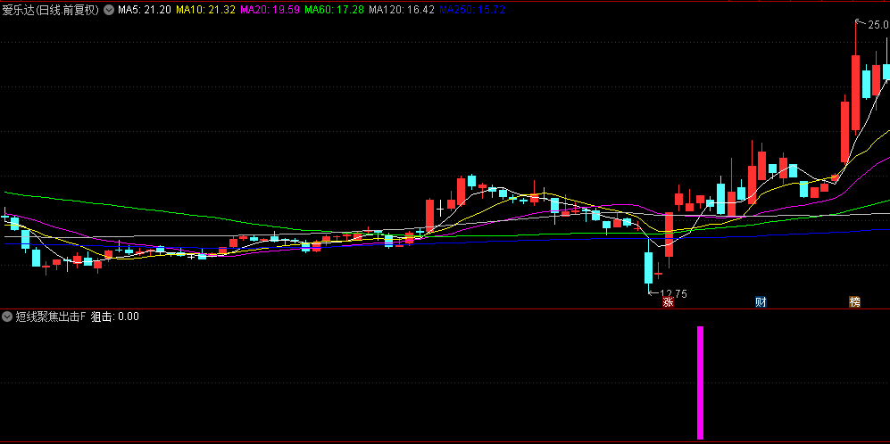Click the blue 财 event marker

tap(761, 301)
